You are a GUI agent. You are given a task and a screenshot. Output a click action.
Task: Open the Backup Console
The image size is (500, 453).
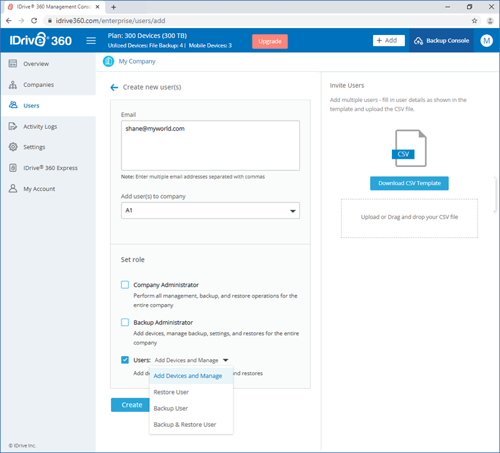tap(441, 41)
